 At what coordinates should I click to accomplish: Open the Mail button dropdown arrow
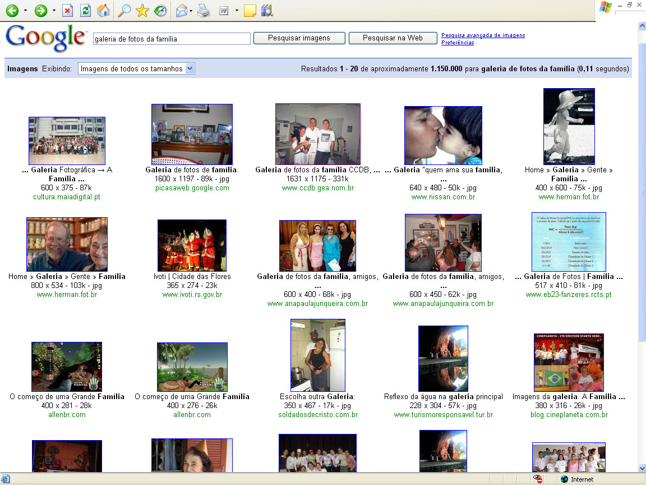coord(191,11)
